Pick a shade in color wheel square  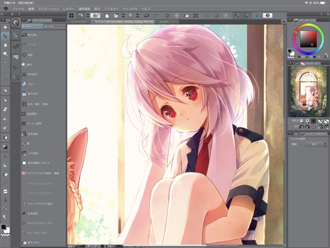pyautogui.click(x=308, y=39)
